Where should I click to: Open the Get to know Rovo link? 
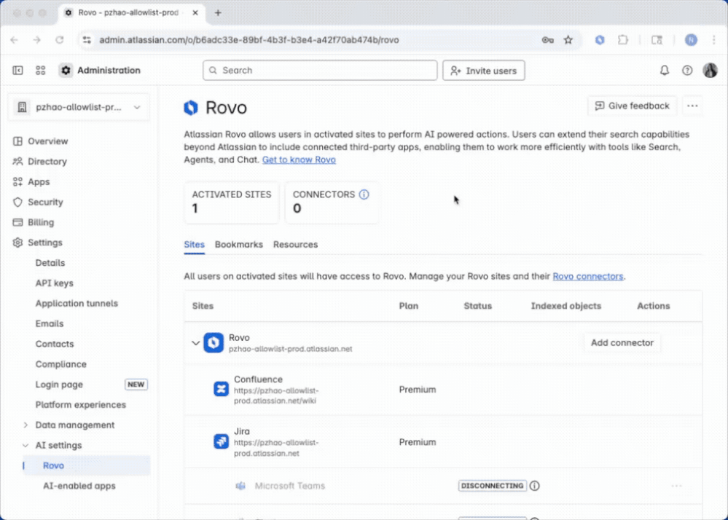299,160
